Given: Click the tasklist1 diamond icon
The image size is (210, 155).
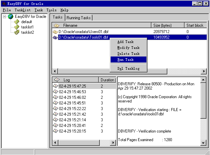Looking at the screenshot, I should point(17,27).
